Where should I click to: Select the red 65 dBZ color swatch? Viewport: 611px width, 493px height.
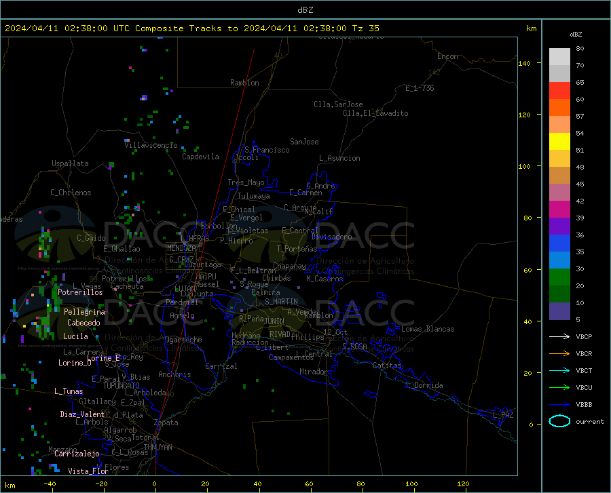(x=559, y=91)
